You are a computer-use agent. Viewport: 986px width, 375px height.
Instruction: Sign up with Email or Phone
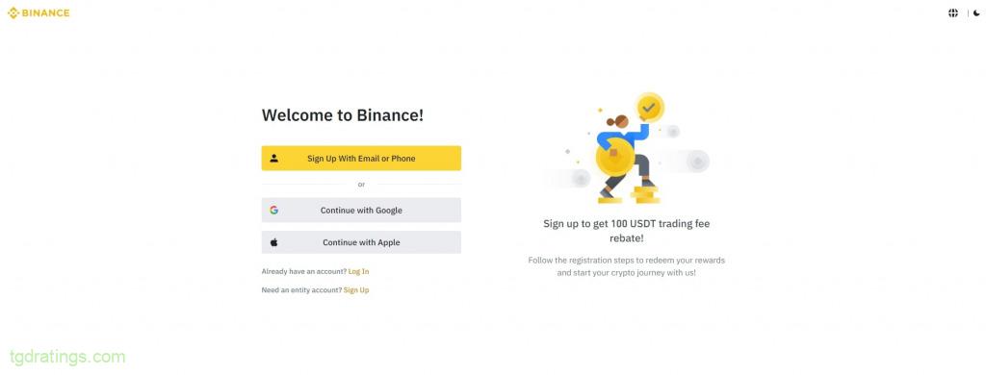(361, 159)
